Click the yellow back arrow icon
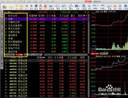The height and width of the screenshot is (98, 128). pos(11,7)
